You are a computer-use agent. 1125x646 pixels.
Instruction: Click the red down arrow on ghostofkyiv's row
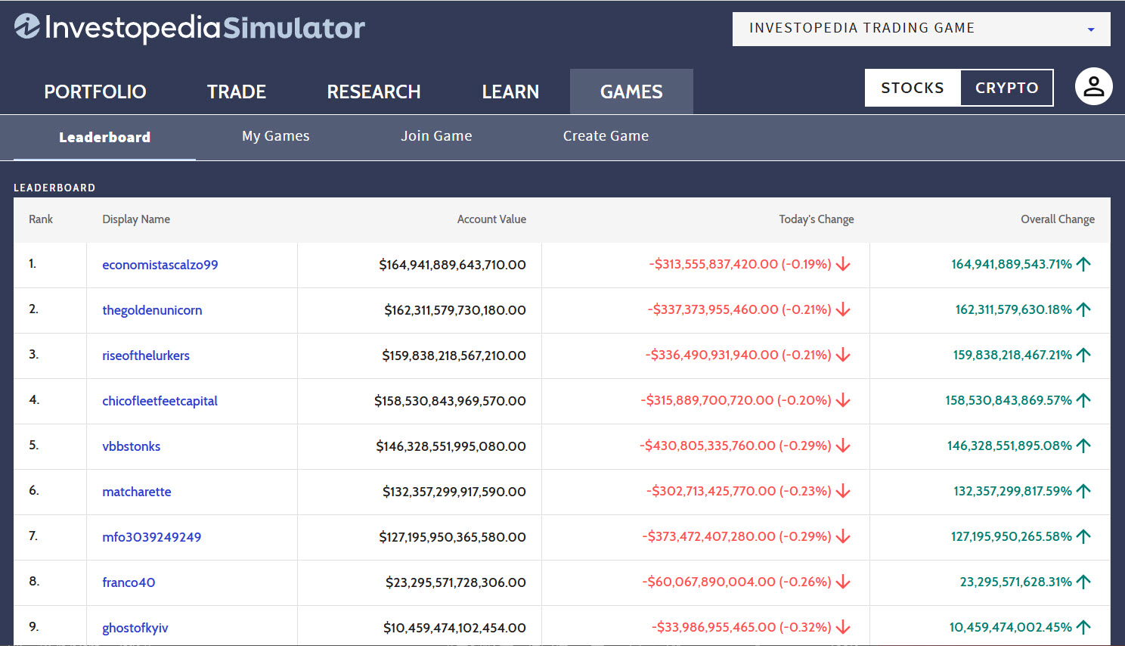tap(842, 626)
